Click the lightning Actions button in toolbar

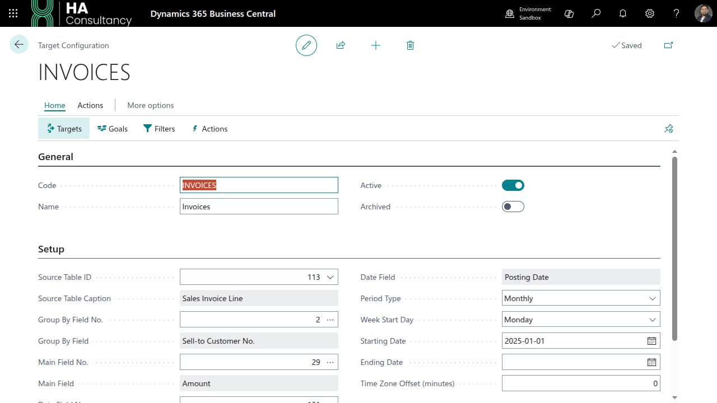click(209, 129)
